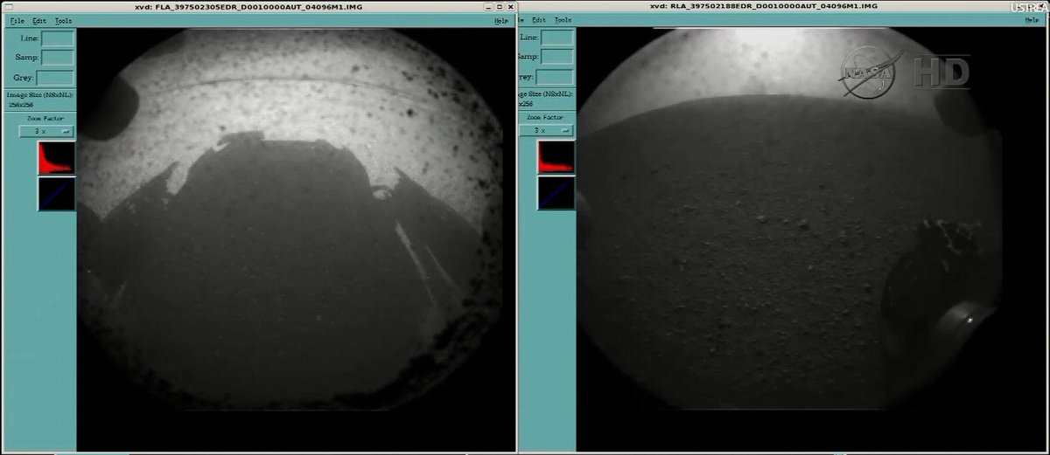Click the Grey field in FLA window
This screenshot has width=1050, height=455.
click(x=58, y=77)
